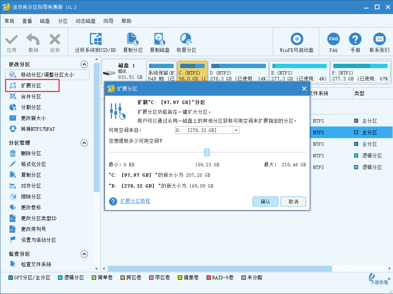The height and width of the screenshot is (294, 393).
Task: Select sidebar Copy Partition (复制分区) under 分区管理
Action: pyautogui.click(x=31, y=175)
